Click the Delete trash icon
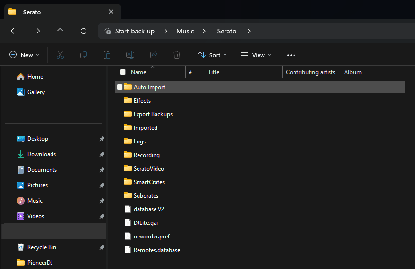 pos(177,55)
